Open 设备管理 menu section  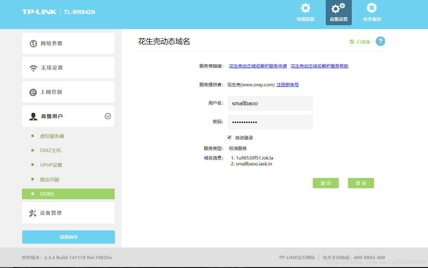pyautogui.click(x=68, y=213)
